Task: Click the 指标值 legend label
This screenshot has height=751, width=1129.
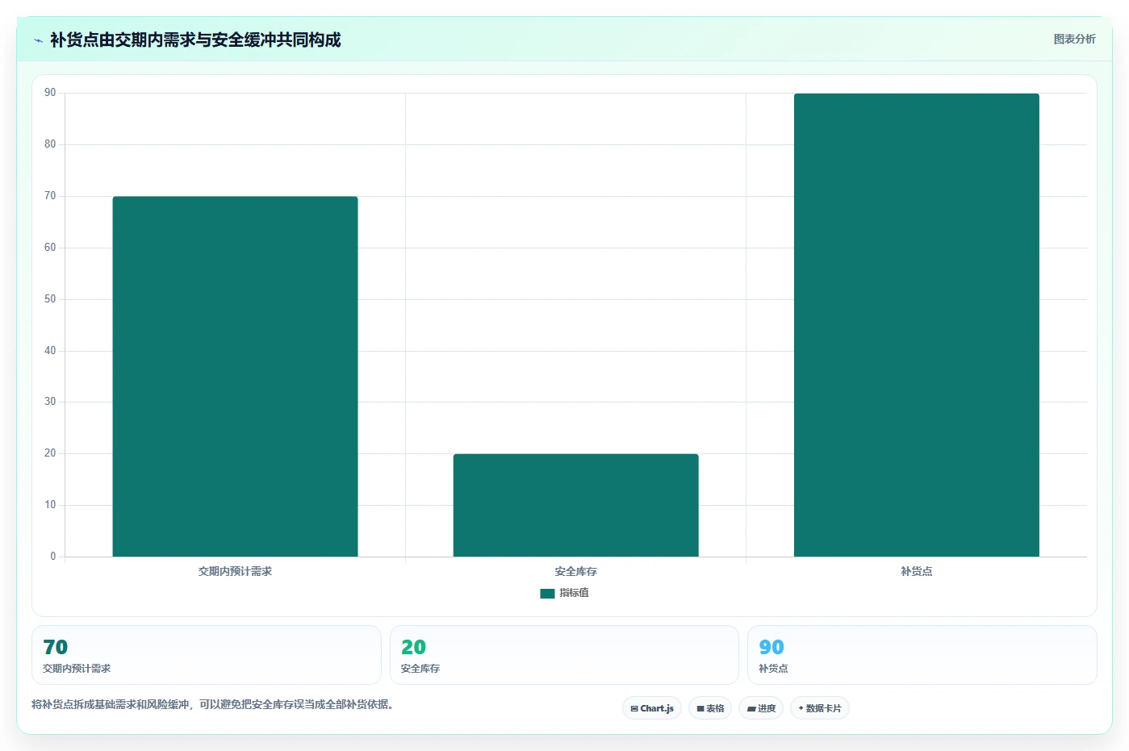Action: pyautogui.click(x=574, y=593)
